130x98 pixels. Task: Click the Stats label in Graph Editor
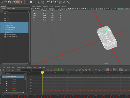click(18, 70)
